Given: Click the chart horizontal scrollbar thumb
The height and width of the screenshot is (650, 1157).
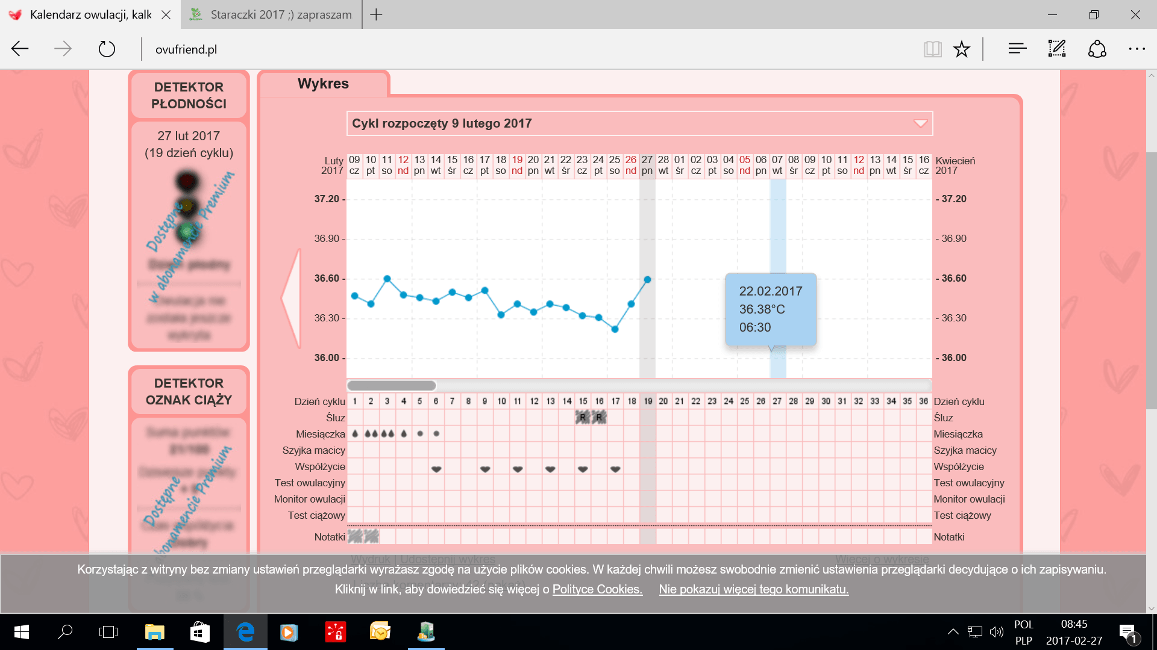Looking at the screenshot, I should (x=392, y=385).
